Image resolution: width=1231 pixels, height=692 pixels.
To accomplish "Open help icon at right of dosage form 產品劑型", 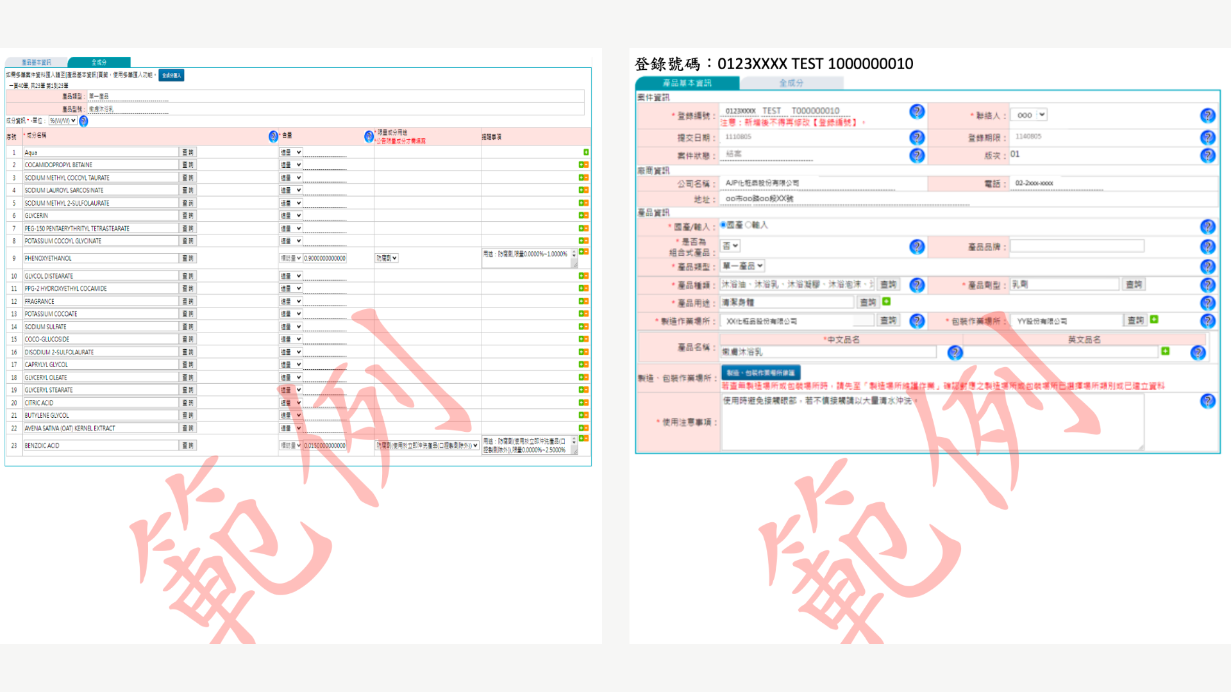I will pos(1207,285).
